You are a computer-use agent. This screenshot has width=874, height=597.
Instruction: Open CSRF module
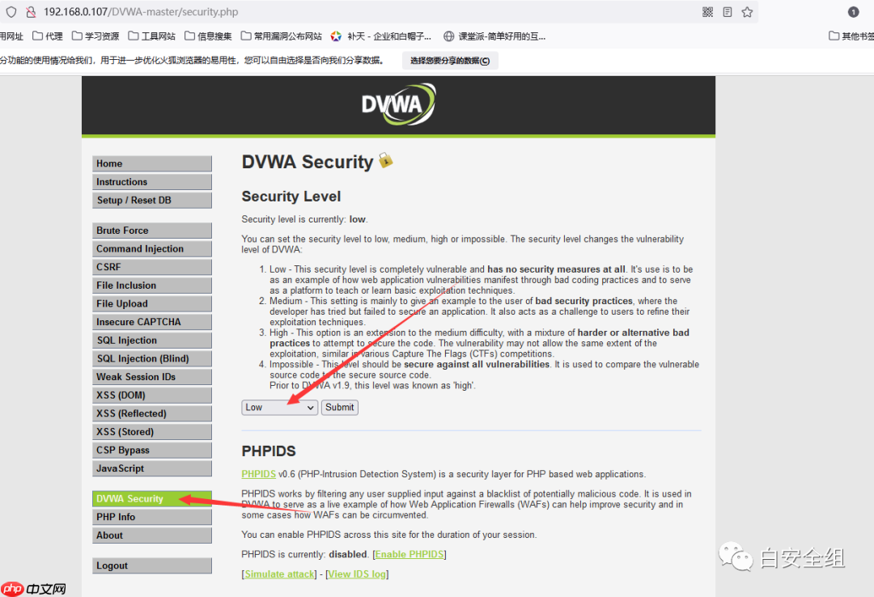coord(152,267)
